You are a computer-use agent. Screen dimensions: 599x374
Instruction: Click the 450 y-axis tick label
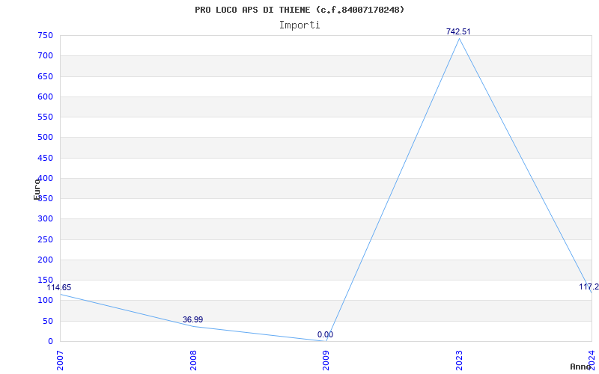click(x=45, y=158)
